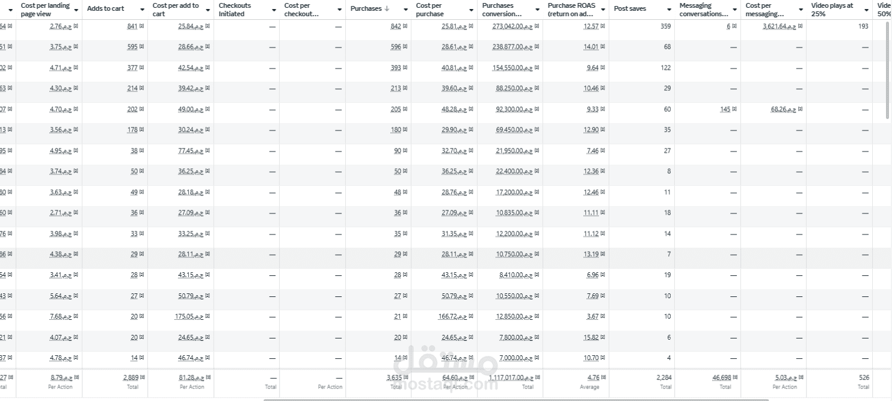Click the attribution icon beside total 1,117,017.00

pyautogui.click(x=538, y=377)
